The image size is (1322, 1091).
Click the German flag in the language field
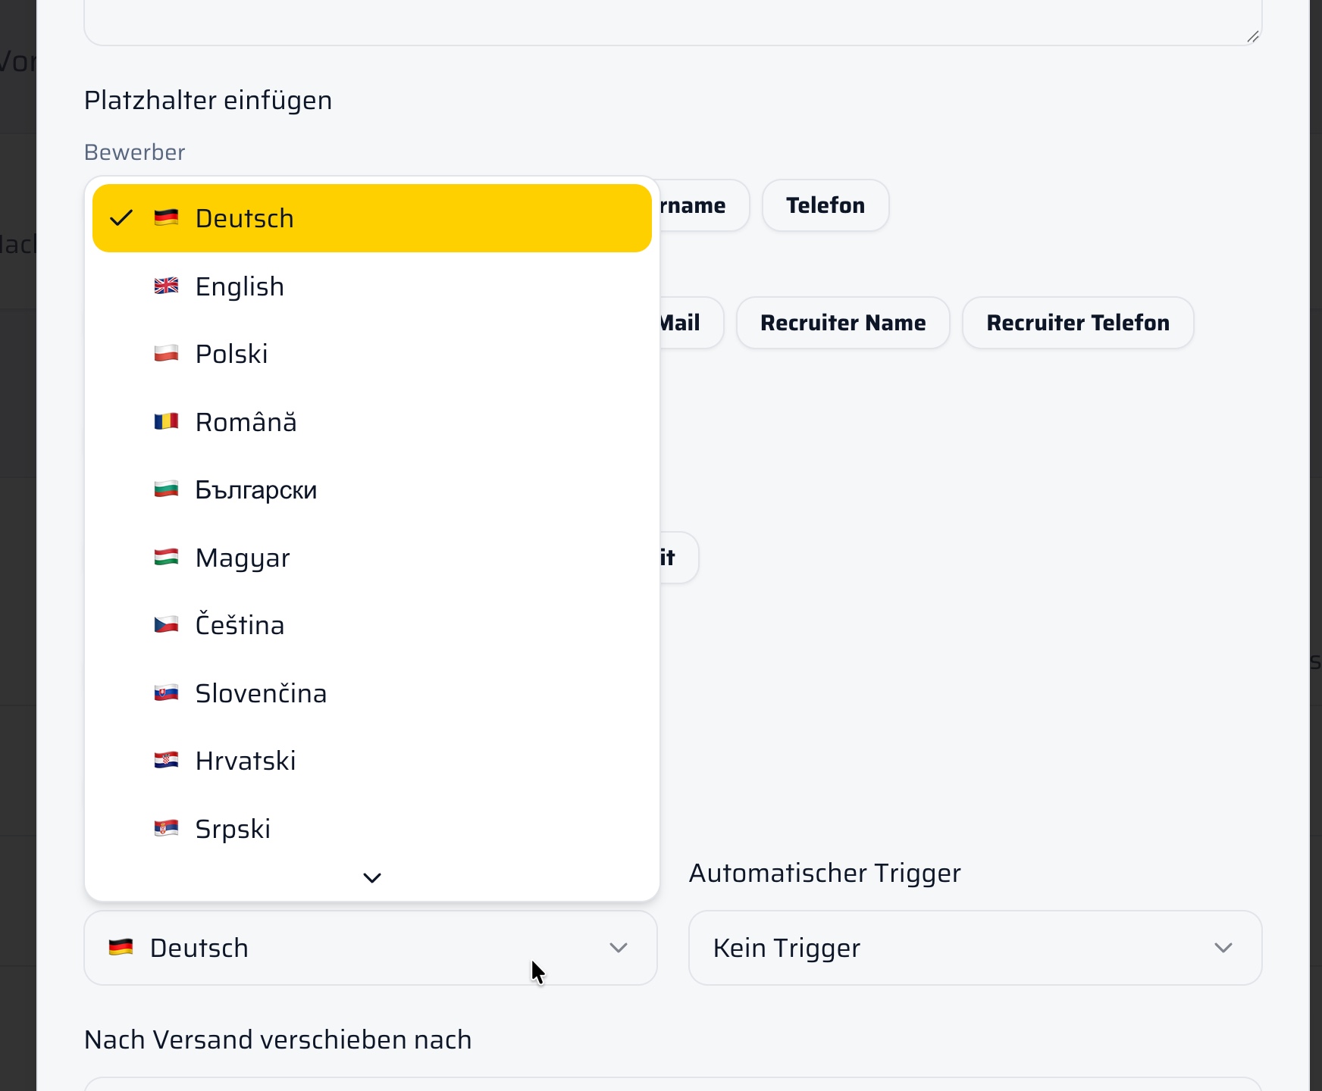[x=121, y=947]
